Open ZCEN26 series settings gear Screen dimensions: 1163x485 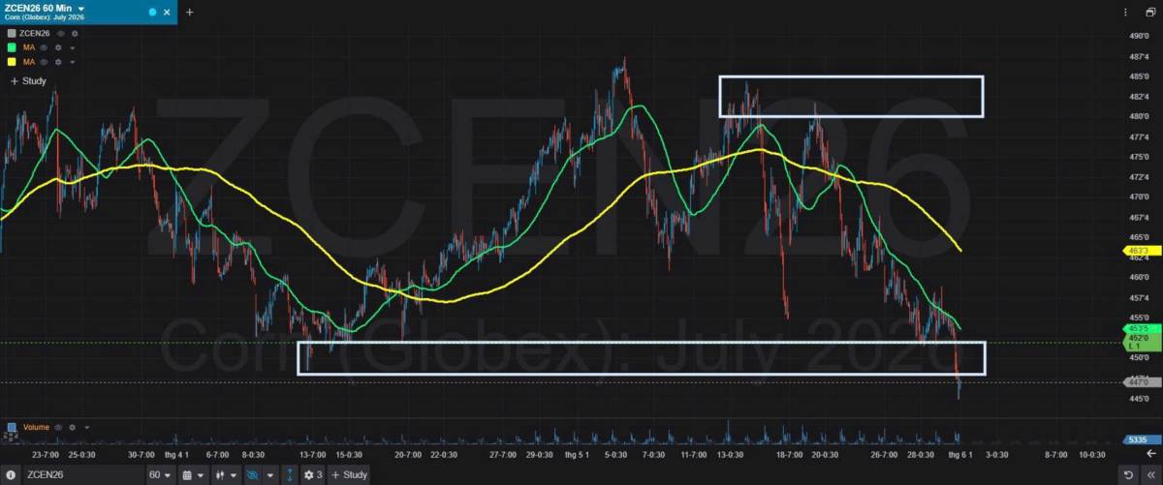[x=74, y=33]
